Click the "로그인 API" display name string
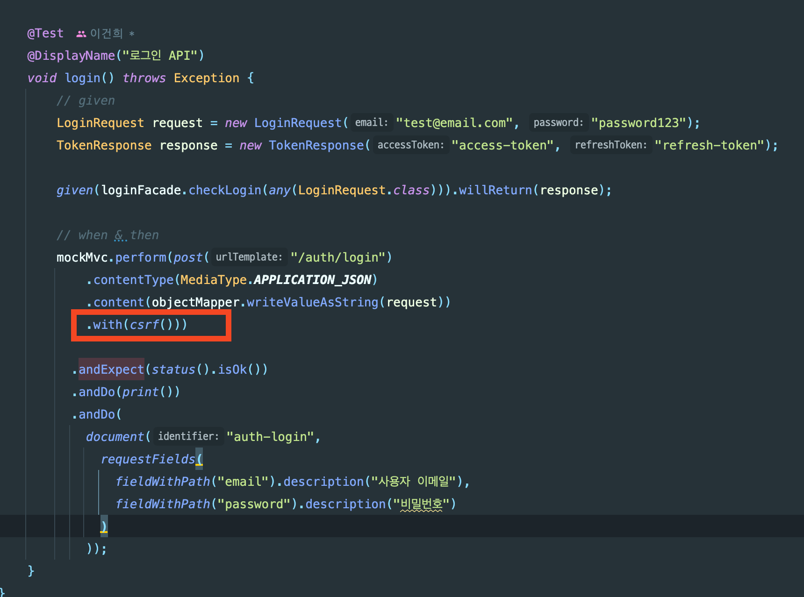 click(x=160, y=56)
